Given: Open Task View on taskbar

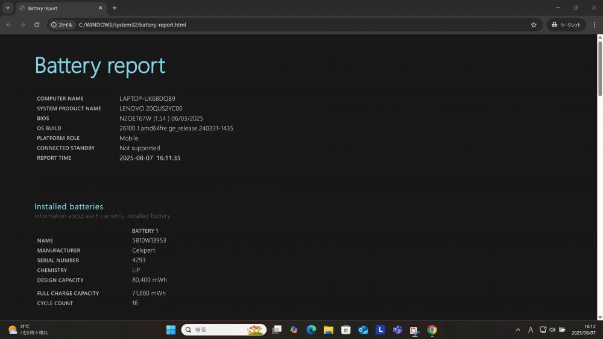Looking at the screenshot, I should click(x=277, y=330).
